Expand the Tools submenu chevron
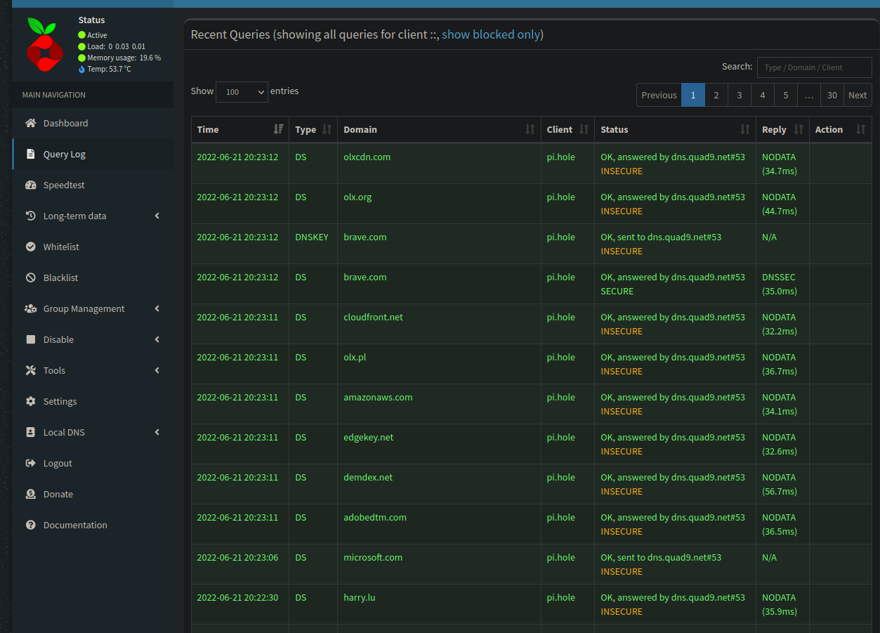The width and height of the screenshot is (880, 633). click(x=157, y=370)
